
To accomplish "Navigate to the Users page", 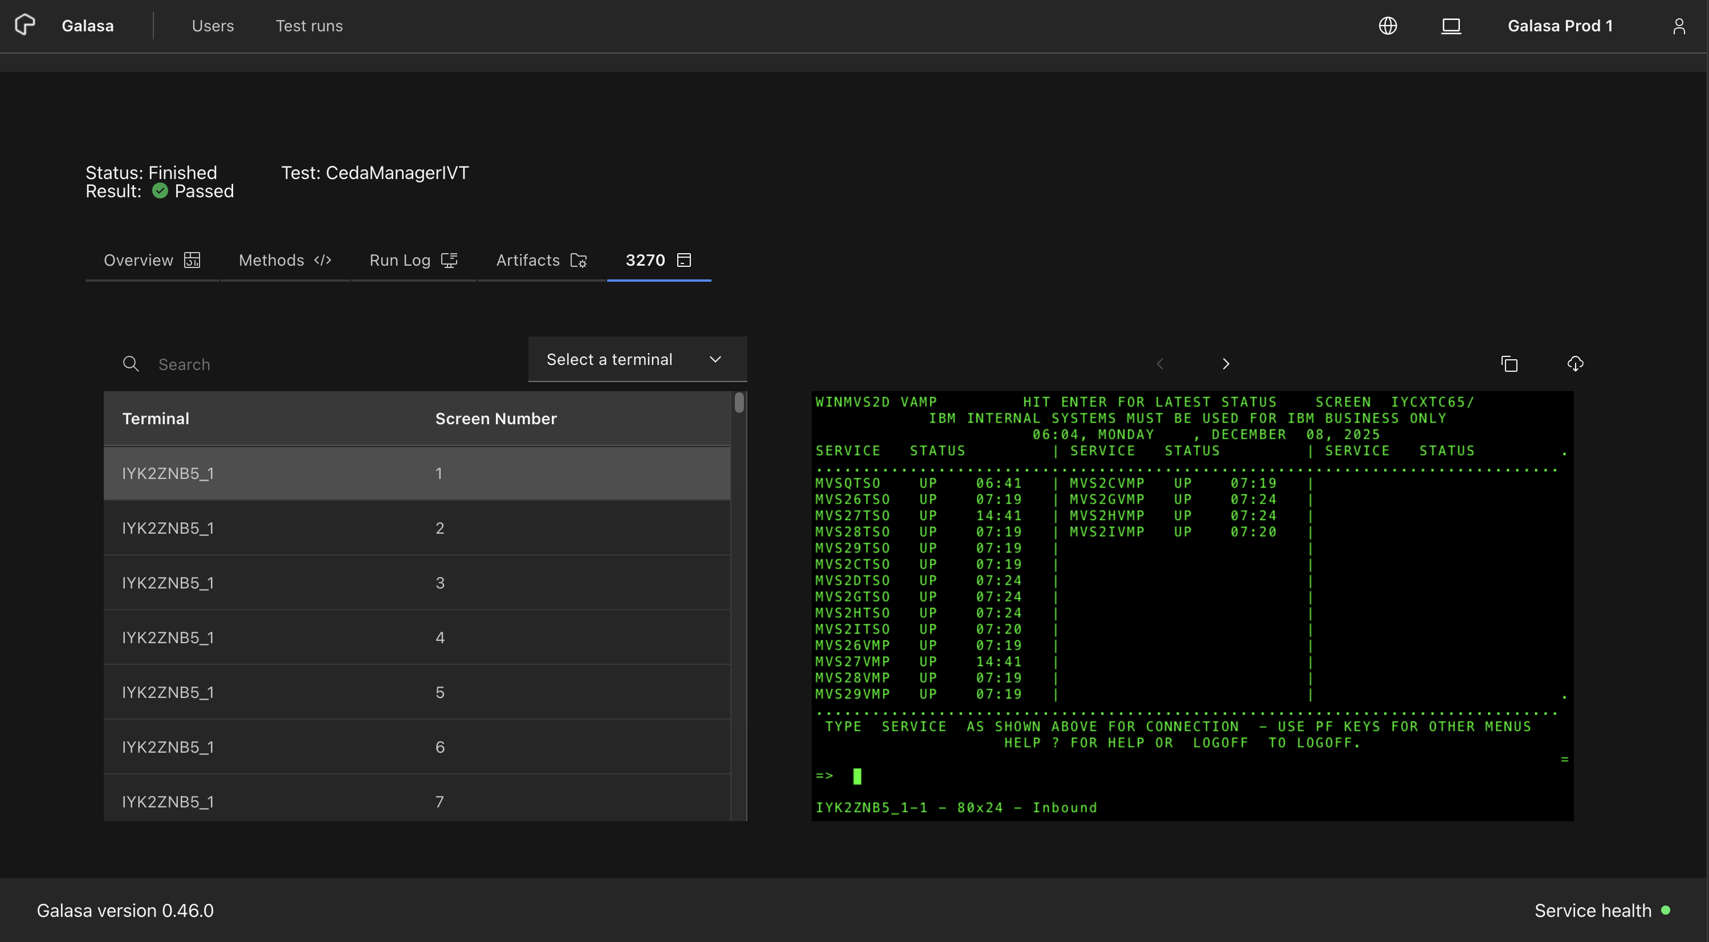I will tap(212, 26).
